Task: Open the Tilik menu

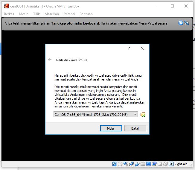Action: tap(36, 14)
